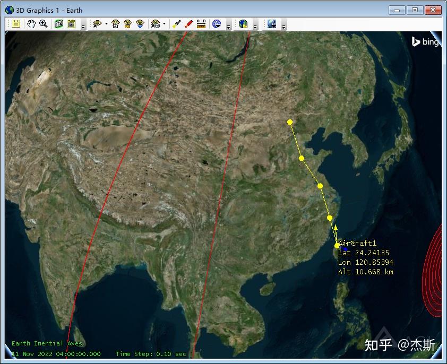447x364 pixels.
Task: Click the stored views eye icon
Action: point(156,24)
